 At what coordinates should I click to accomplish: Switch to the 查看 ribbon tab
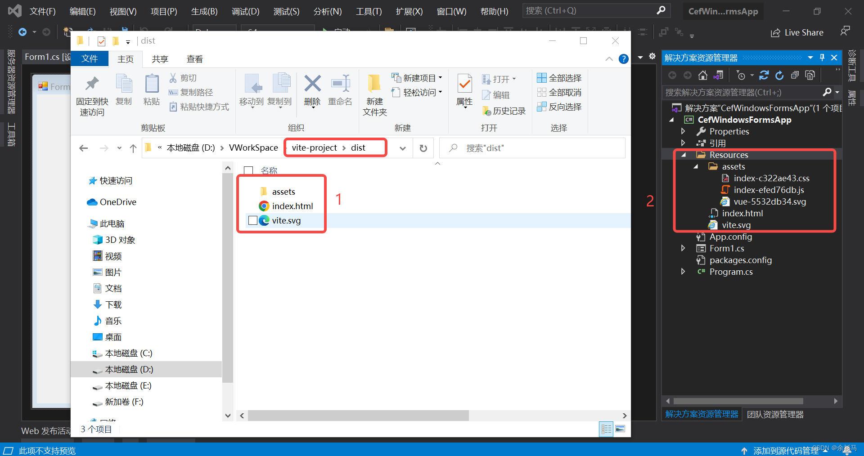tap(194, 58)
